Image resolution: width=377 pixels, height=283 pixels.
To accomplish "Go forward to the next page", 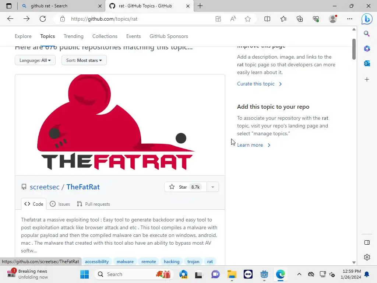I will (x=27, y=19).
